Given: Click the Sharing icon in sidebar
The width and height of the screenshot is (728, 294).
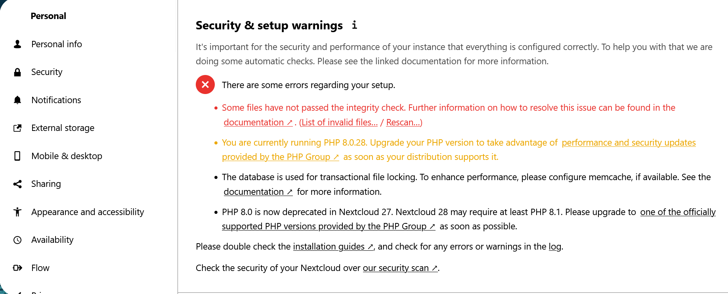Looking at the screenshot, I should 17,184.
